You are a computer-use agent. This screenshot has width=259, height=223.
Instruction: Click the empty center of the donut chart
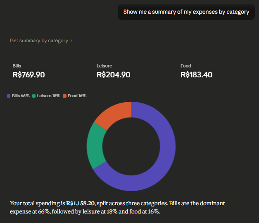tap(131, 146)
